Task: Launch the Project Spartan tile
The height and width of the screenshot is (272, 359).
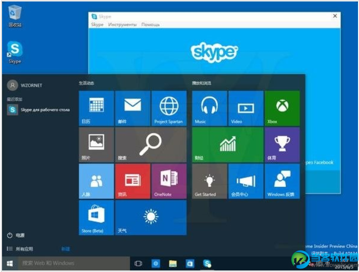Action: click(x=169, y=108)
